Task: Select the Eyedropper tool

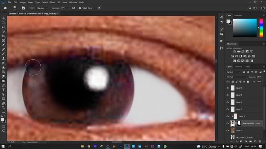Action: pyautogui.click(x=3, y=45)
